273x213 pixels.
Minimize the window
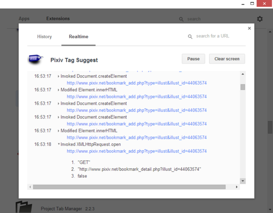tap(243, 4)
